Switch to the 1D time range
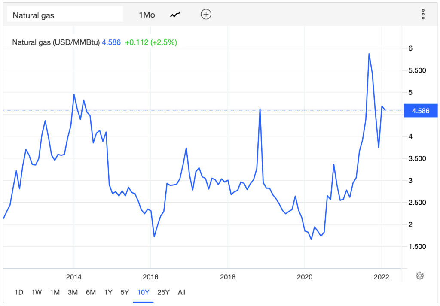 (x=19, y=292)
